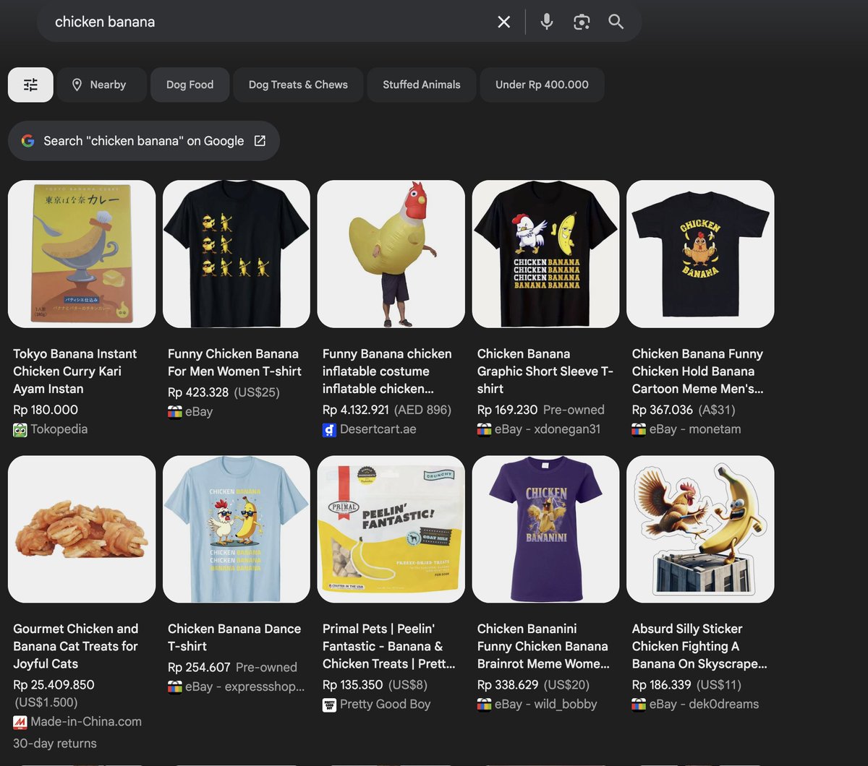Screen dimensions: 868x766
Task: Click the Made-in-China.com seller name
Action: 86,722
